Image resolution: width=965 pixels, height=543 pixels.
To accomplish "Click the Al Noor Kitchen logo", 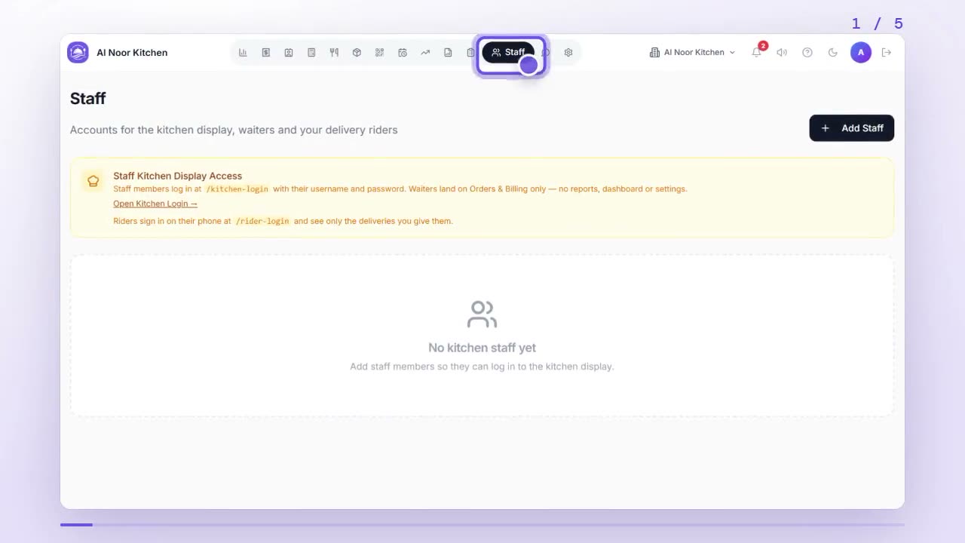I will 78,53.
